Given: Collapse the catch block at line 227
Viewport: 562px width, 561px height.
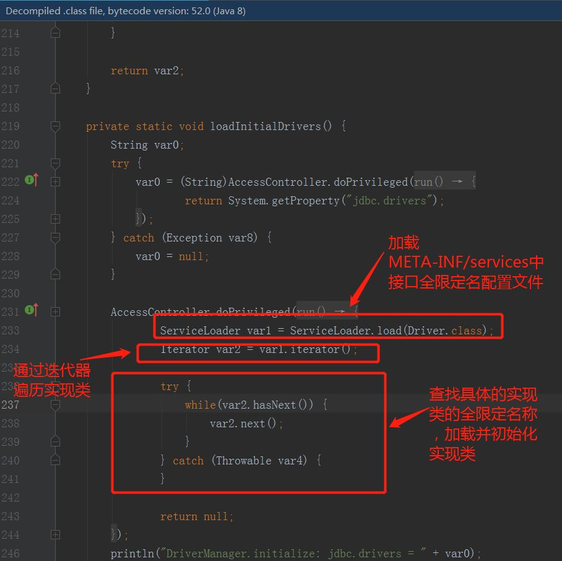Looking at the screenshot, I should 54,237.
